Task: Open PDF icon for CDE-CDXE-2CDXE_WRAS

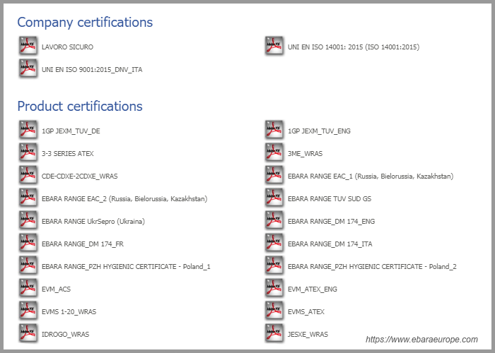Action: 28,175
